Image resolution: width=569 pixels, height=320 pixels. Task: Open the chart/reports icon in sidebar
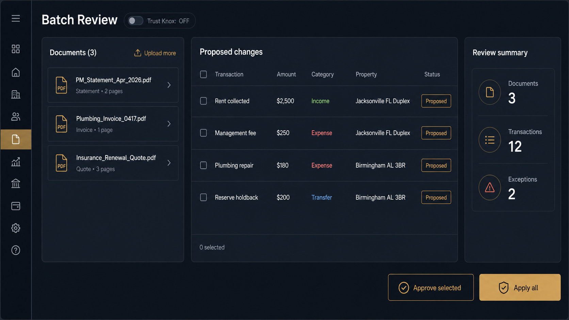[16, 162]
